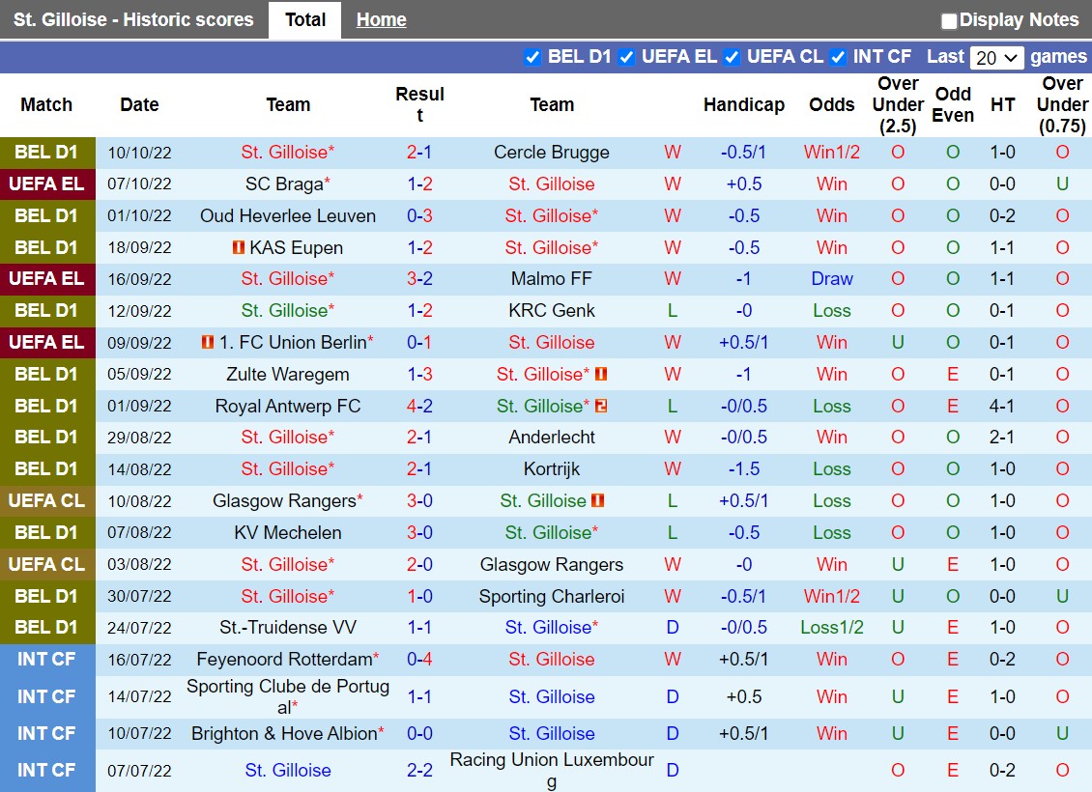Click INT CF label on 16/07/22 row
This screenshot has height=792, width=1092.
47,659
